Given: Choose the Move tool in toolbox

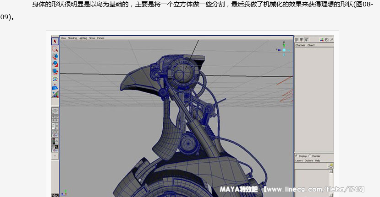Looking at the screenshot, I should tap(55, 56).
